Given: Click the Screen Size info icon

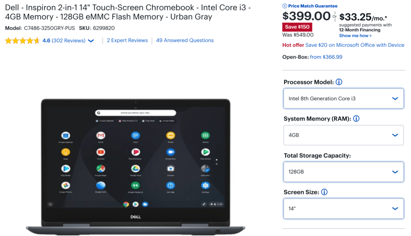Looking at the screenshot, I should [324, 192].
